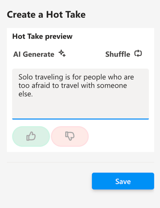The height and width of the screenshot is (208, 160).
Task: Approve the take with the green pill button
Action: 31,137
